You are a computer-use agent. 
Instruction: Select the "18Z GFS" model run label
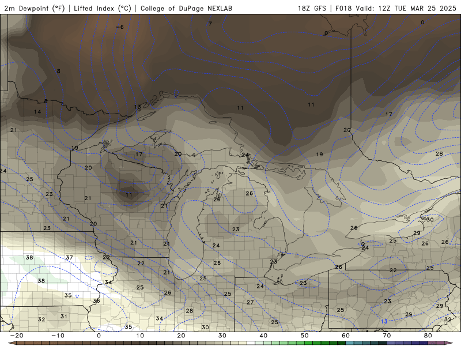pos(312,8)
